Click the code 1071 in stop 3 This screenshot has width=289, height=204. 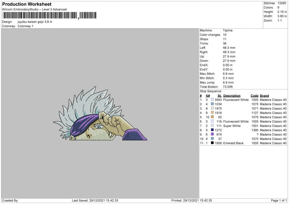click(x=255, y=108)
